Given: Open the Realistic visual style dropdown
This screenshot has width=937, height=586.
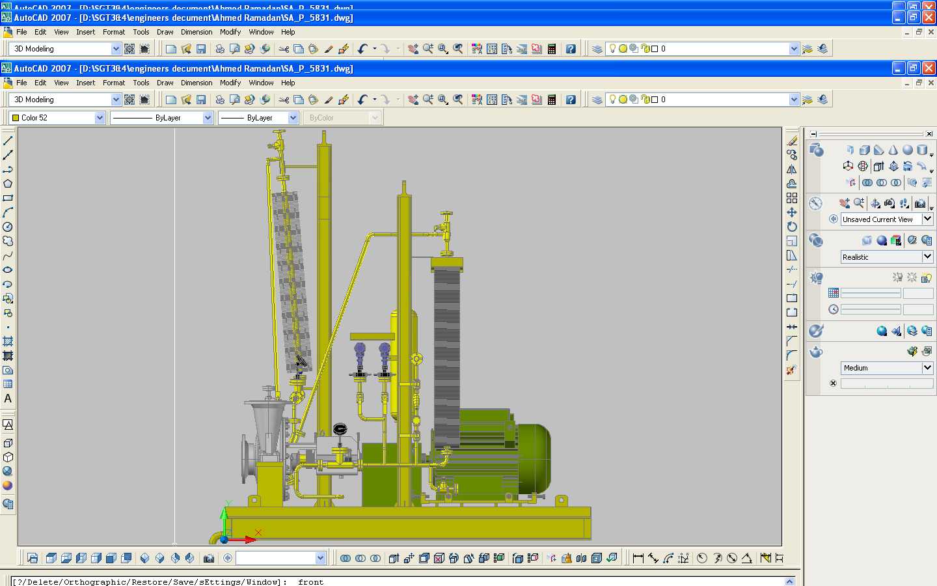Looking at the screenshot, I should pyautogui.click(x=927, y=257).
